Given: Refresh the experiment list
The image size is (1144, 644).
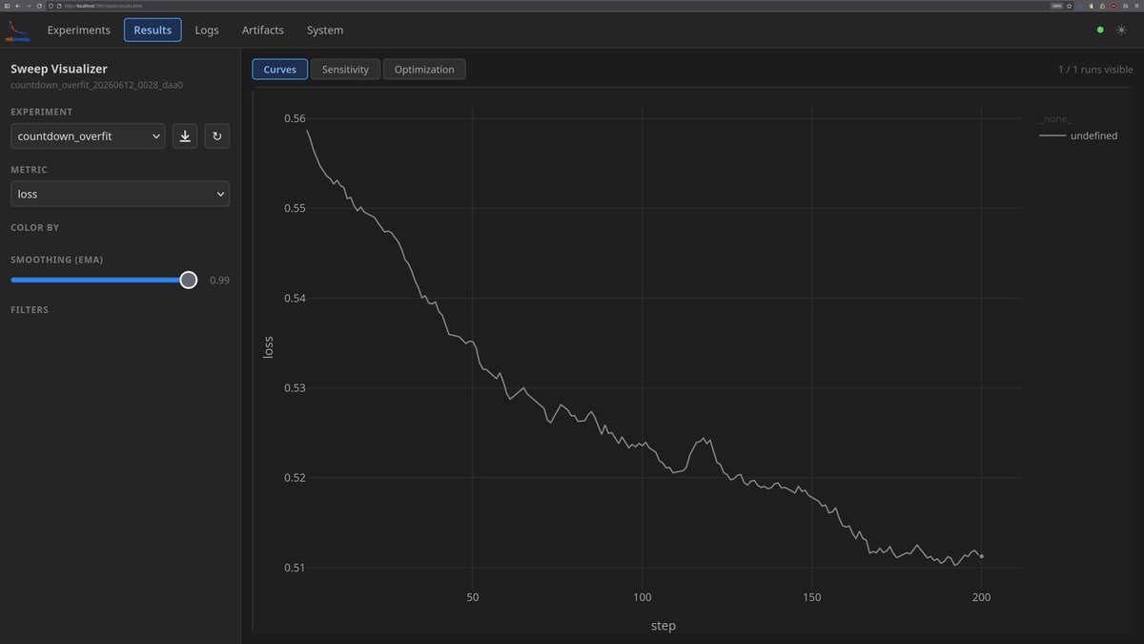Looking at the screenshot, I should coord(216,136).
